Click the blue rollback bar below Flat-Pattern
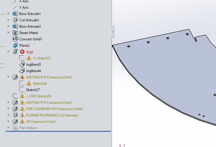 click(x=58, y=131)
